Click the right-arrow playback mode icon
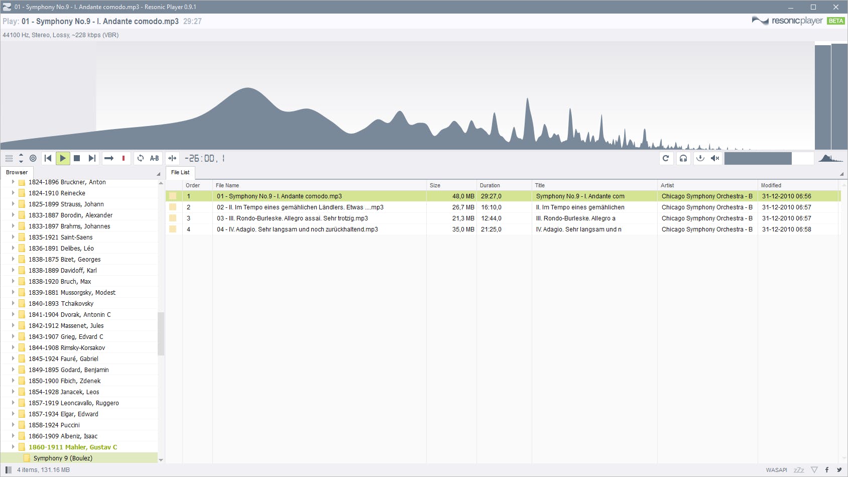Image resolution: width=848 pixels, height=477 pixels. click(x=109, y=158)
